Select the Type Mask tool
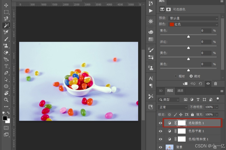 click(6, 66)
